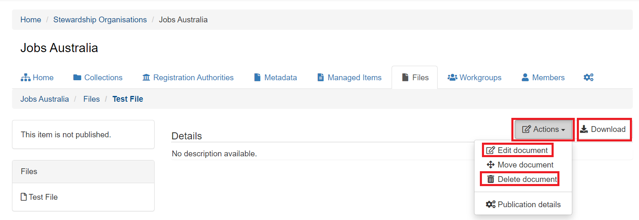Image resolution: width=639 pixels, height=220 pixels.
Task: View the Members tab
Action: [x=543, y=77]
